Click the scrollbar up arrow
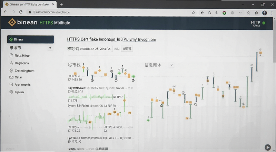This screenshot has width=276, height=152. [274, 18]
